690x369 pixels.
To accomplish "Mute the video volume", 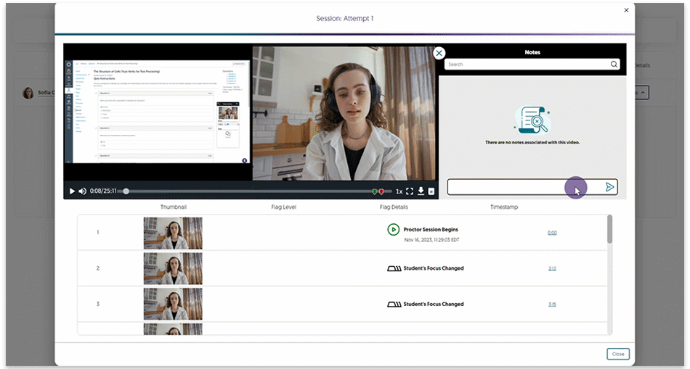I will (x=82, y=191).
